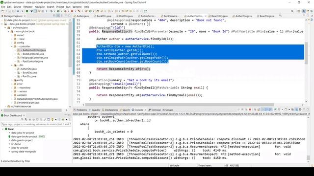This screenshot has height=176, width=314.
Task: Collapse the data-jpa-books-project tree node
Action: [x=2, y=24]
